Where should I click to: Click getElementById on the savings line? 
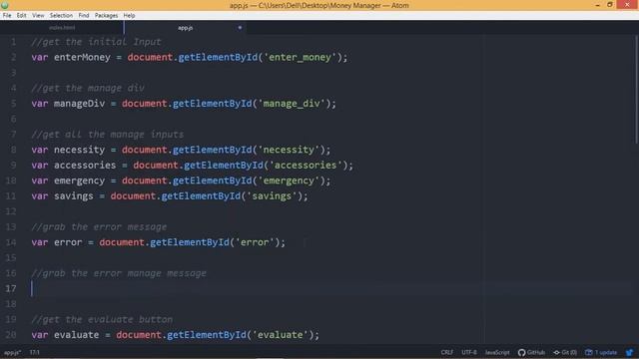(201, 196)
